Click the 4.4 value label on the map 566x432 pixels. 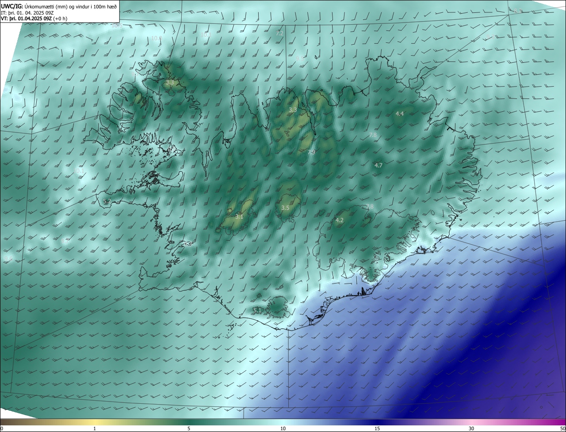point(399,114)
